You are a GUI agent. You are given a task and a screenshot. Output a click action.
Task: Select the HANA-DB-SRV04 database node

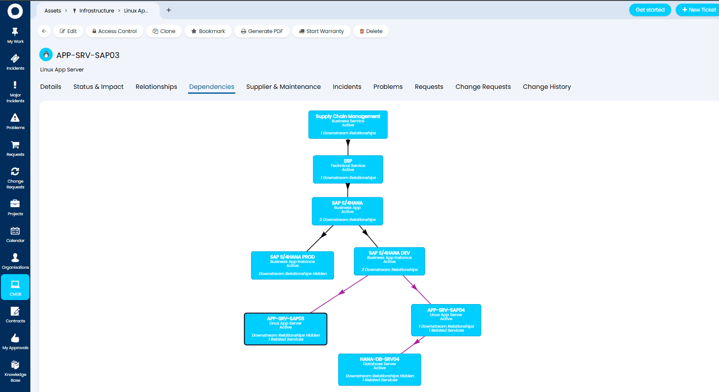[x=380, y=370]
